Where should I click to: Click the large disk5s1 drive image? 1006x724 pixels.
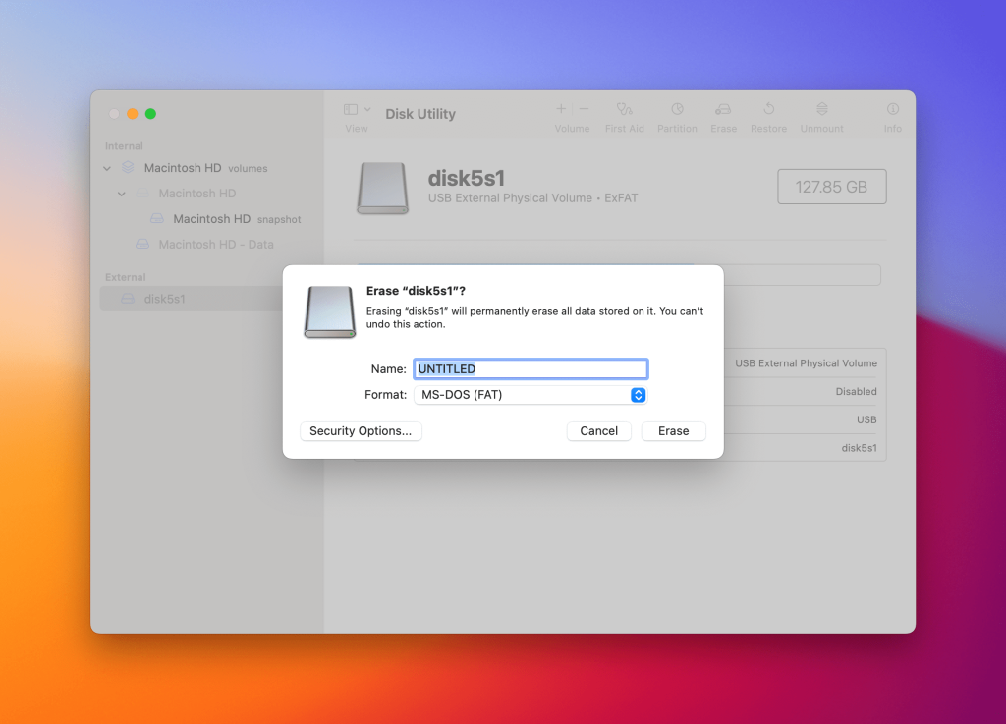382,188
